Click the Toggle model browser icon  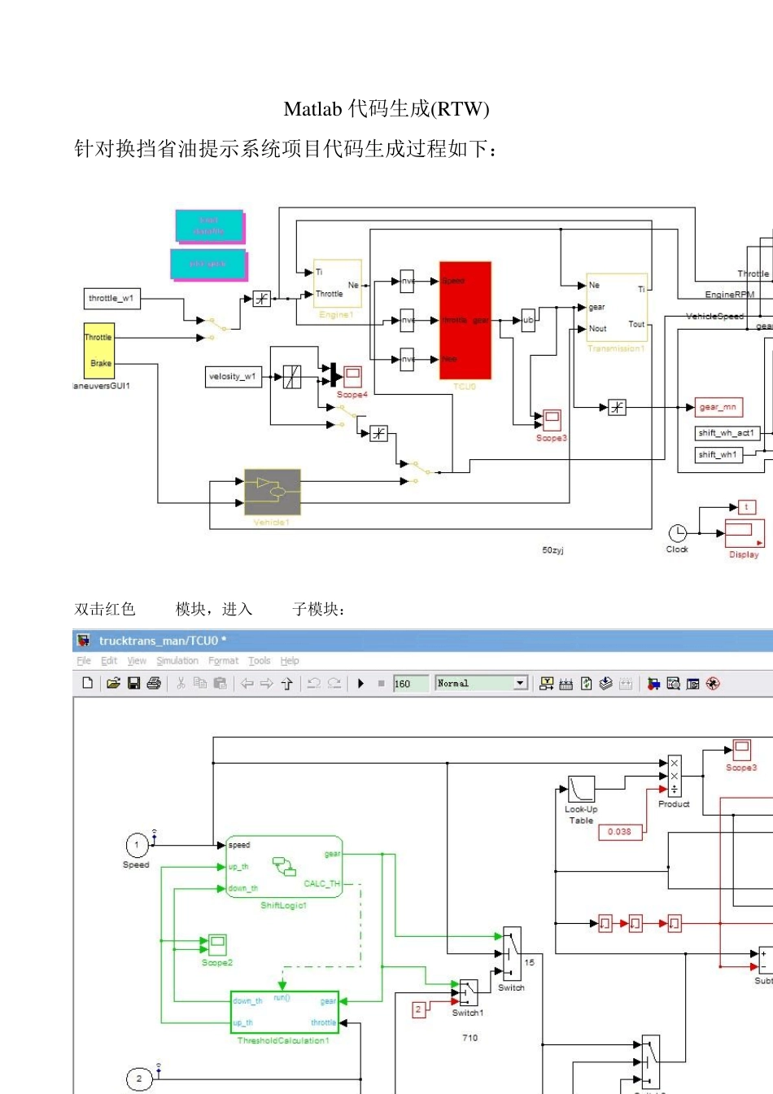coord(692,684)
